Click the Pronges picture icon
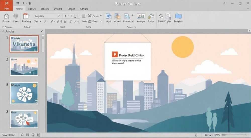This screenshot has width=251, height=138. click(x=141, y=16)
